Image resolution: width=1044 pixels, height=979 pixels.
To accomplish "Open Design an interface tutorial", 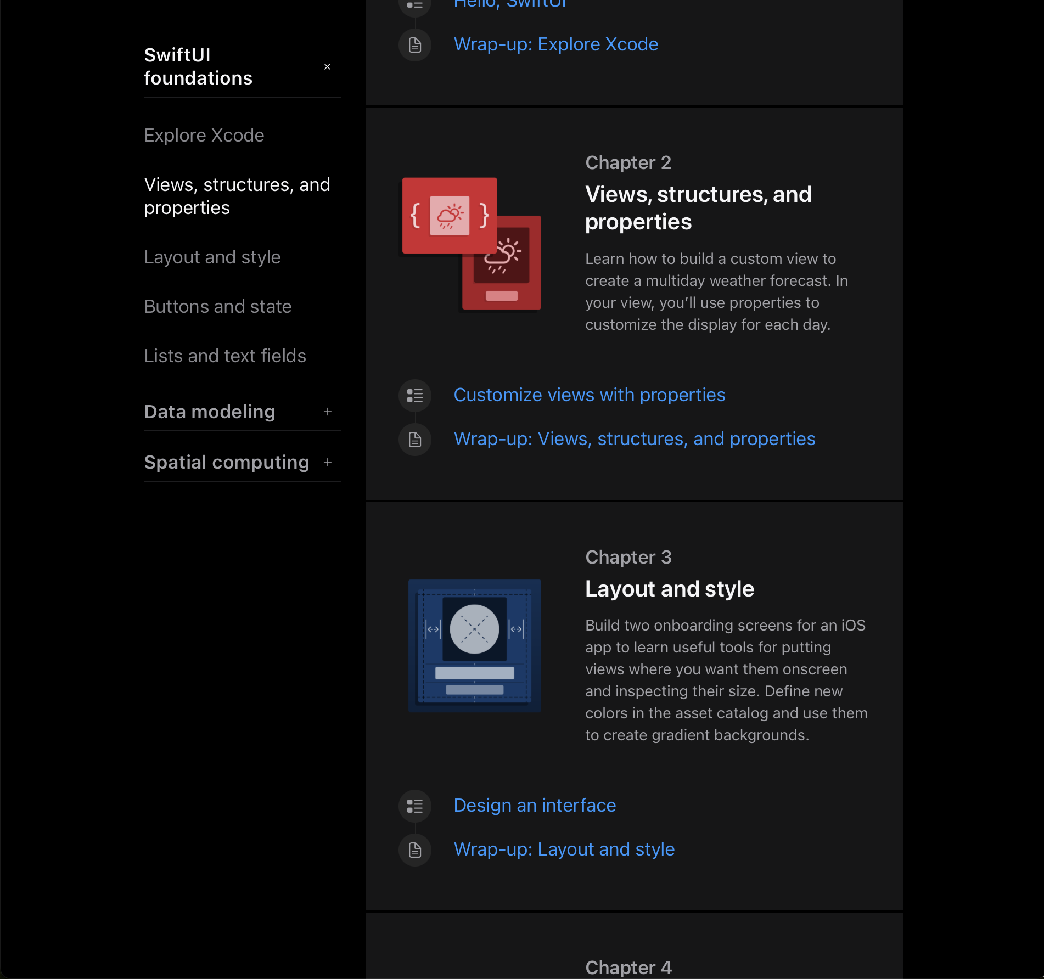I will (x=535, y=805).
